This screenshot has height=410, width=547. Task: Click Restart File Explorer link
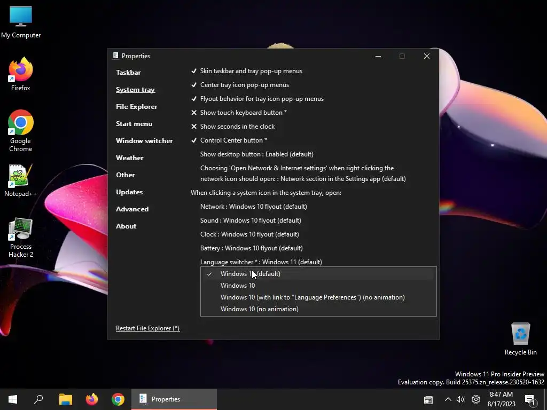coord(147,328)
